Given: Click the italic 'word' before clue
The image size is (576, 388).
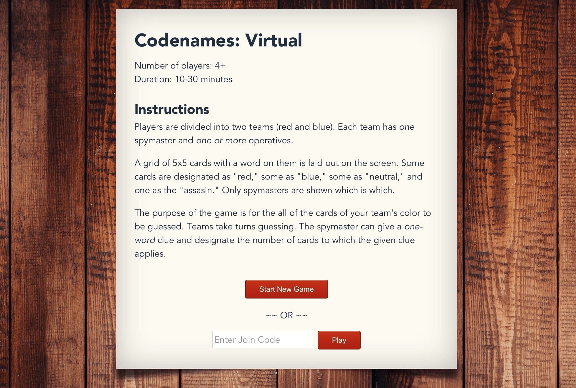Looking at the screenshot, I should click(145, 240).
